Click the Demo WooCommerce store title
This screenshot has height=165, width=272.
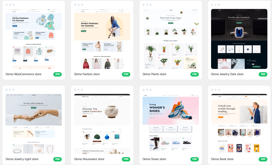pyautogui.click(x=23, y=74)
